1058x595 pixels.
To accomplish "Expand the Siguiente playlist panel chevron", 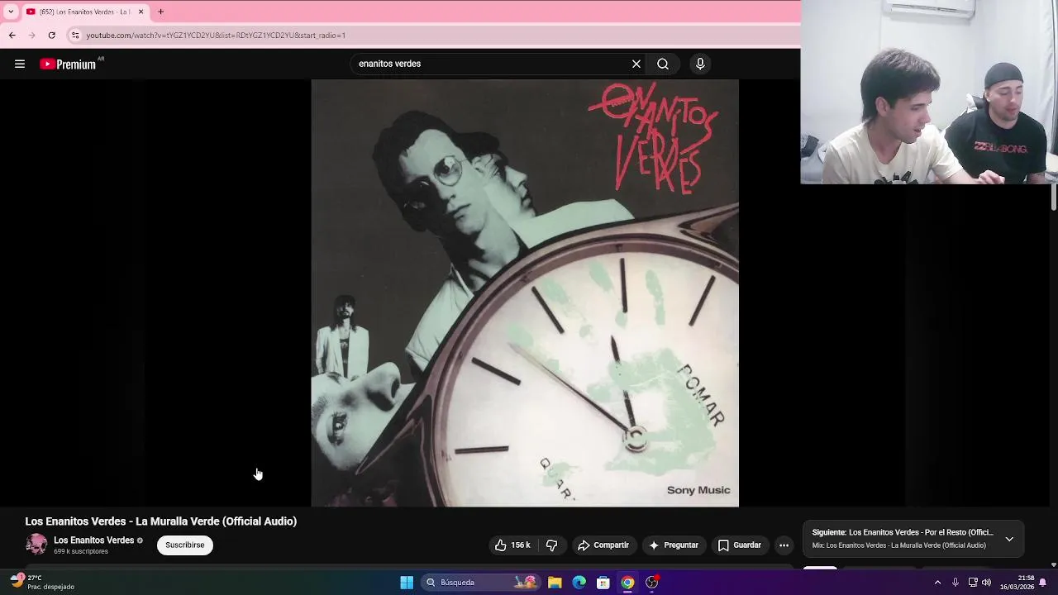I will pyautogui.click(x=1009, y=539).
